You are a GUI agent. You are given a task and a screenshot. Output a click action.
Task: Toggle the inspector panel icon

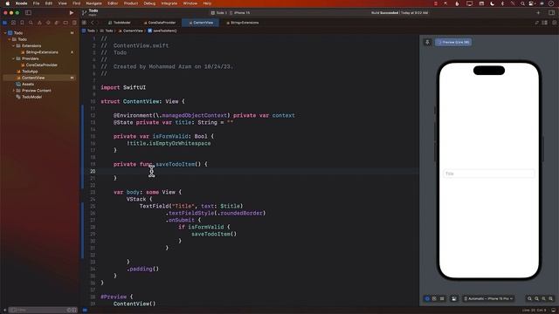pos(551,13)
